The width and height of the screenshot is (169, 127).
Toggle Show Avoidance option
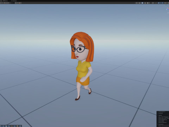tap(162, 122)
